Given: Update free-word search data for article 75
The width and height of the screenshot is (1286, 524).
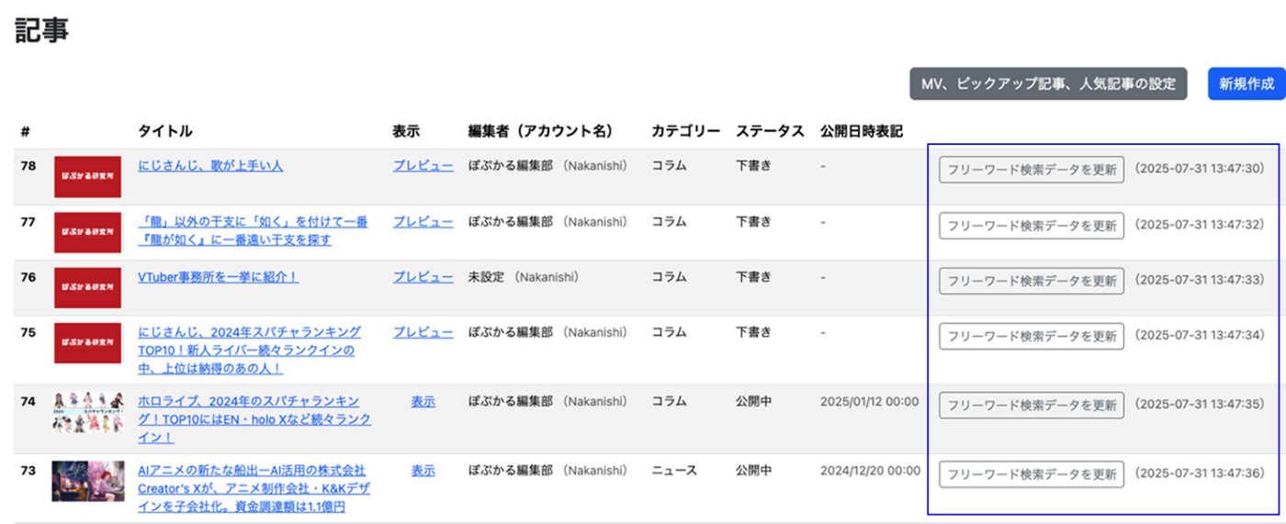Looking at the screenshot, I should tap(1032, 336).
